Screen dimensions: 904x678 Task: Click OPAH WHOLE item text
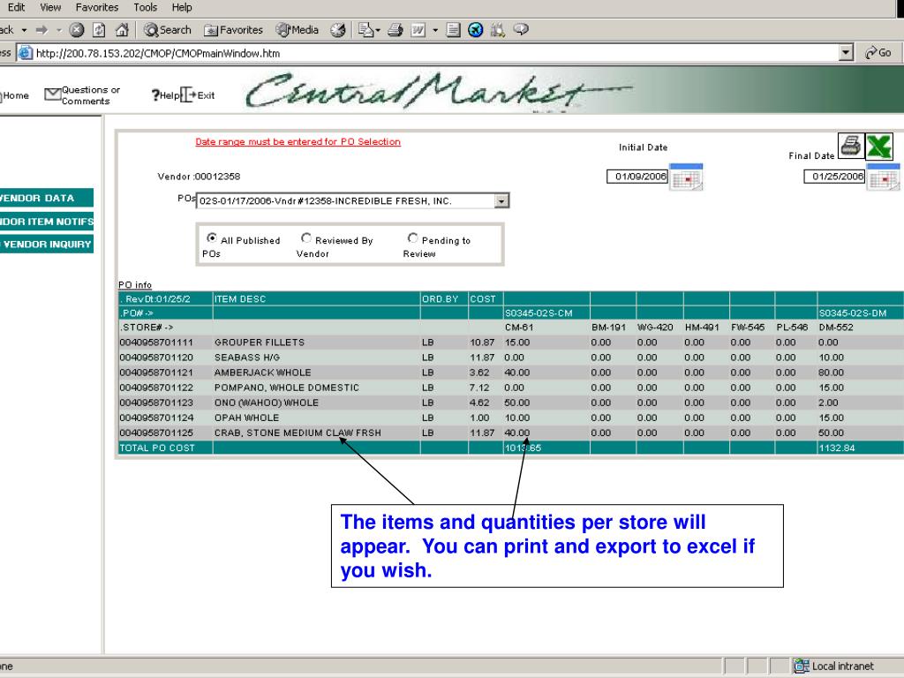(x=246, y=418)
